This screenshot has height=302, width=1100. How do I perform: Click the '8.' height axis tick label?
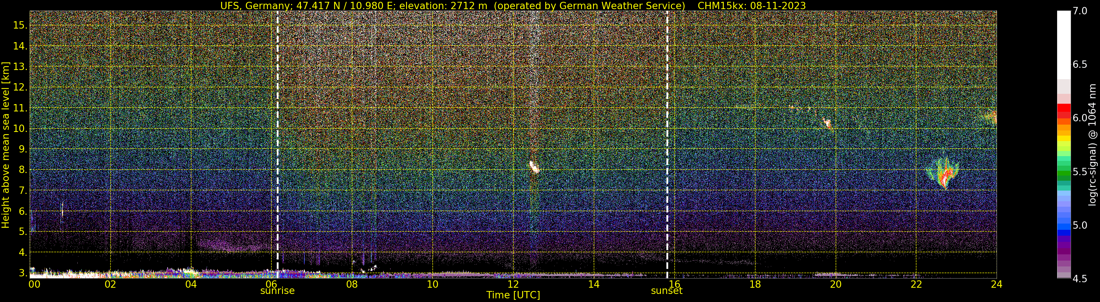[23, 170]
